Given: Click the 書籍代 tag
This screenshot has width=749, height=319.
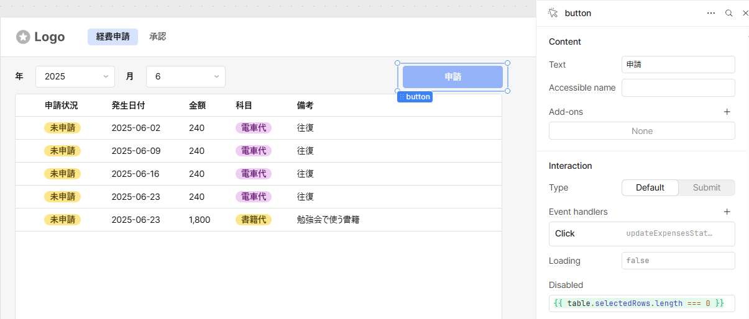Looking at the screenshot, I should [x=254, y=220].
